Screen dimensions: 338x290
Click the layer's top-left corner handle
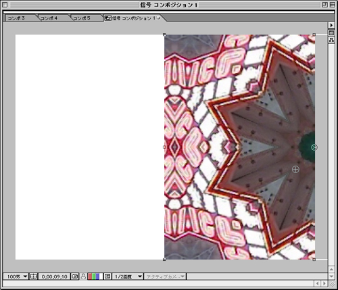click(x=164, y=34)
